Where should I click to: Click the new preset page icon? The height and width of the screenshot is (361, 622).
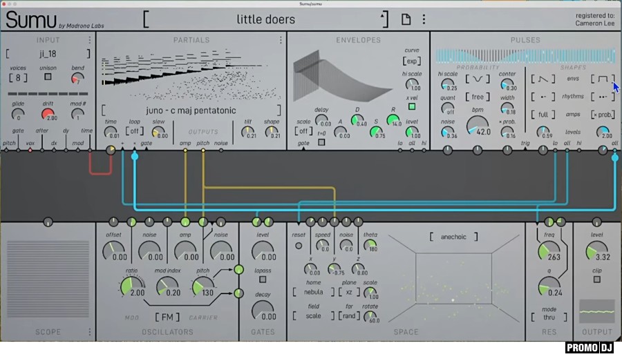pyautogui.click(x=406, y=19)
